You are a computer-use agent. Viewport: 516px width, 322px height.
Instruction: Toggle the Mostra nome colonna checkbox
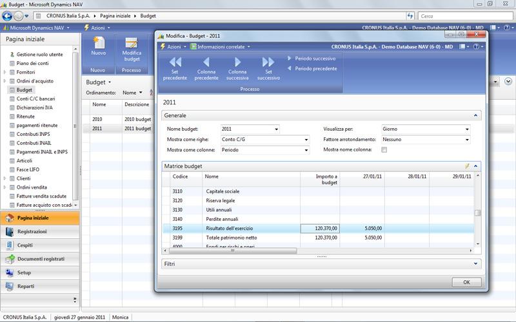point(384,150)
